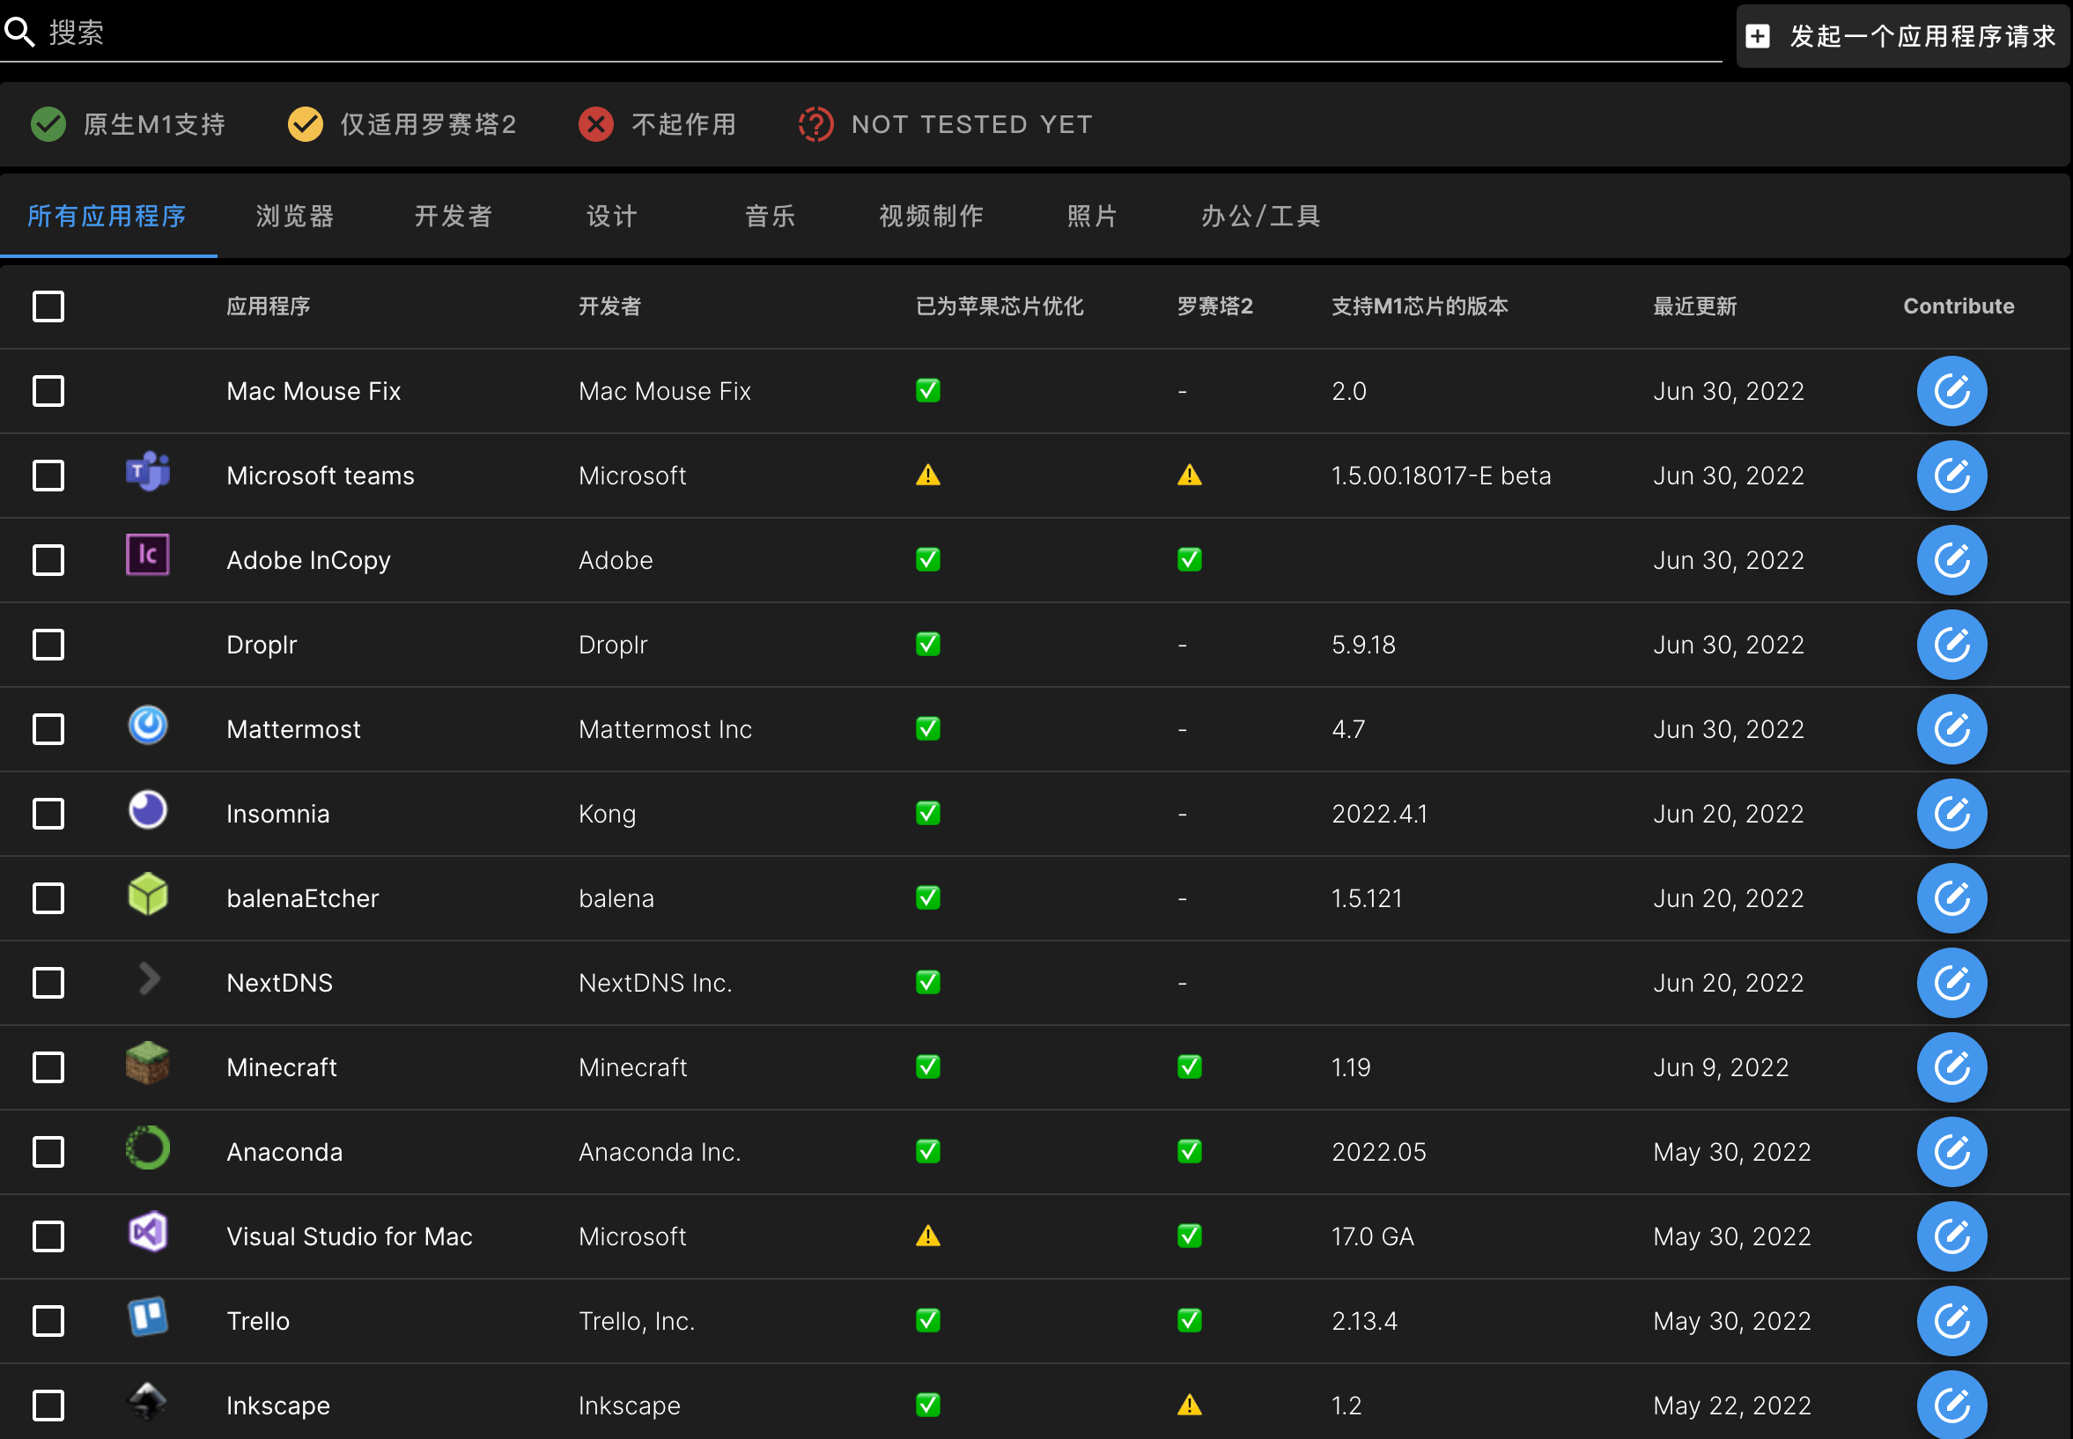This screenshot has width=2073, height=1439.
Task: Click the Mac Mouse Fix app name
Action: [314, 391]
